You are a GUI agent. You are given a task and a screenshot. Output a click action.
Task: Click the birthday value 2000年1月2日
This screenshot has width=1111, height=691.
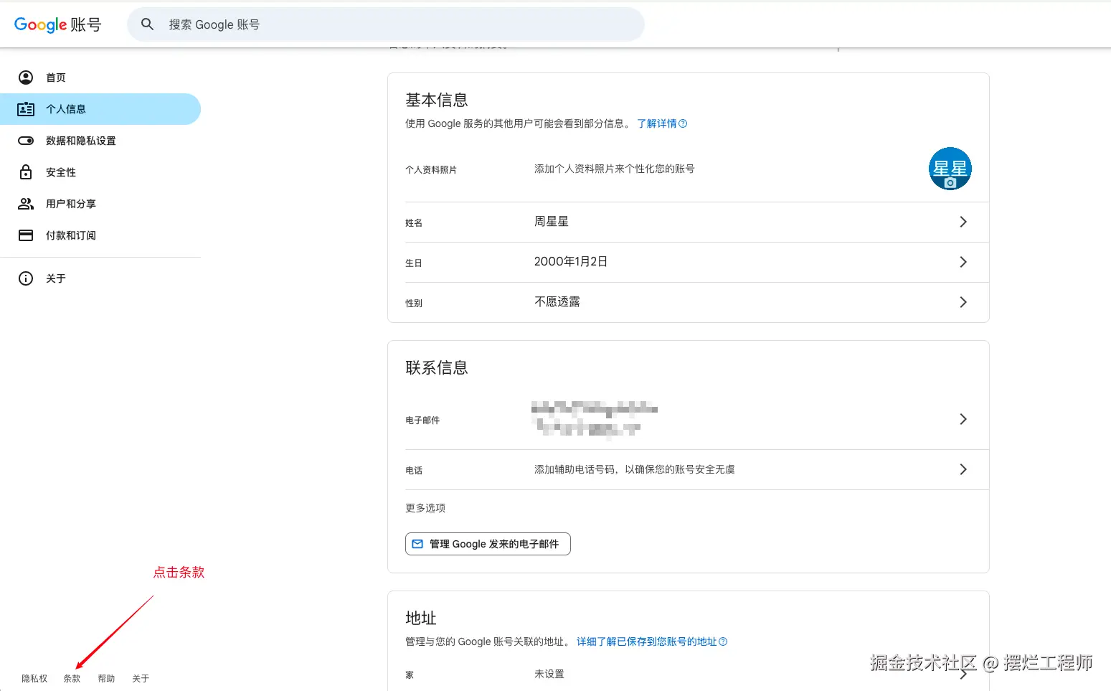pyautogui.click(x=571, y=262)
